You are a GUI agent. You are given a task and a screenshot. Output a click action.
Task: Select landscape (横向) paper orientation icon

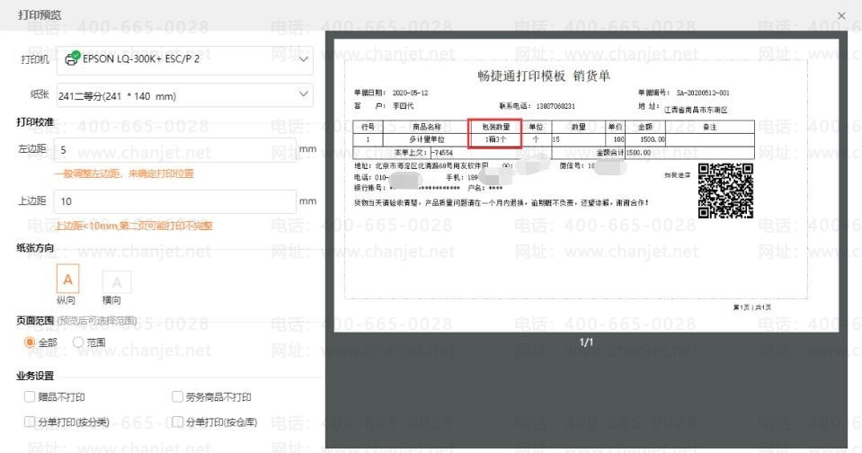tap(117, 281)
